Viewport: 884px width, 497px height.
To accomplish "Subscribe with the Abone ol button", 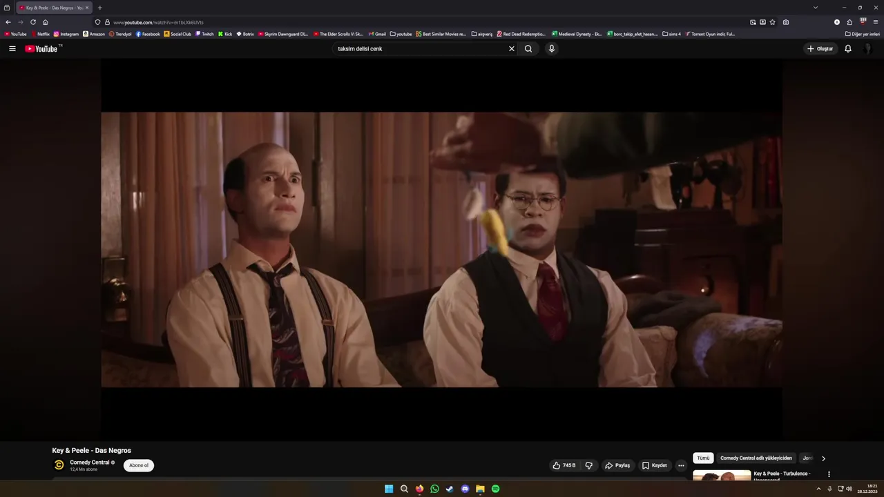I will coord(139,465).
